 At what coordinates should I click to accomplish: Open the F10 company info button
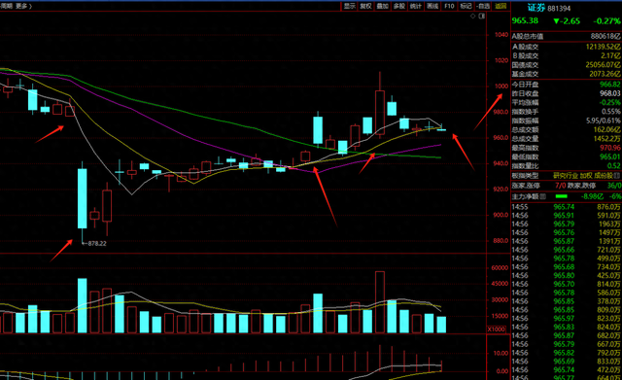449,6
